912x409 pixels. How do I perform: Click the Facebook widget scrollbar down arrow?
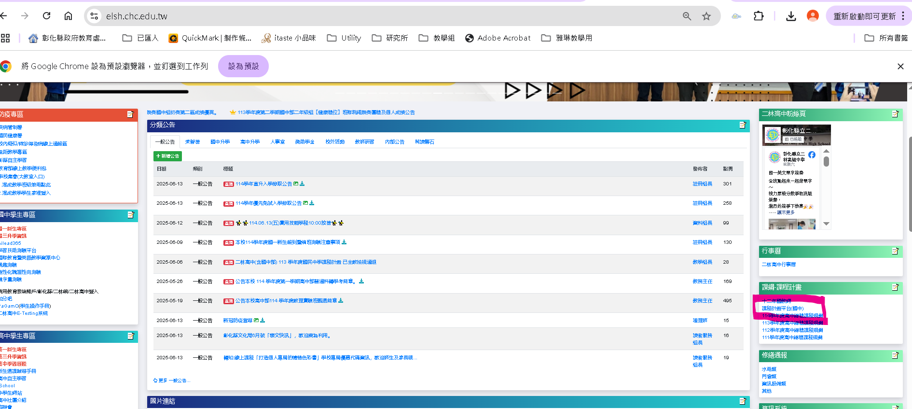click(826, 224)
